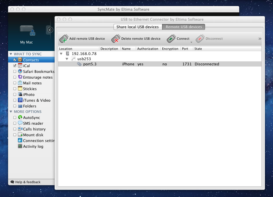Click the Disconnect USB icon

(x=200, y=39)
